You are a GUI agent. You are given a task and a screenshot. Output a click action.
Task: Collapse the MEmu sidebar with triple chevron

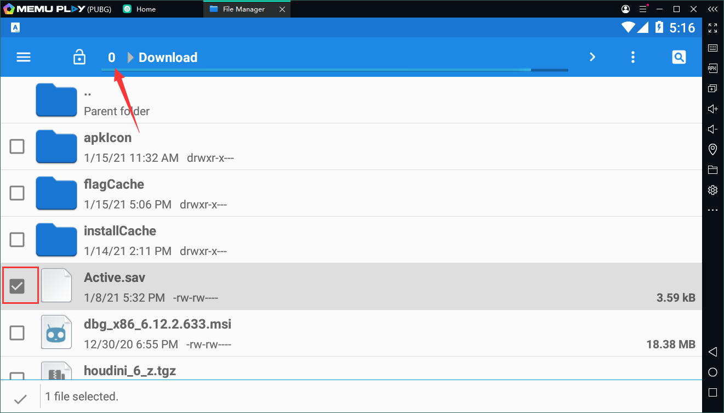pyautogui.click(x=712, y=9)
